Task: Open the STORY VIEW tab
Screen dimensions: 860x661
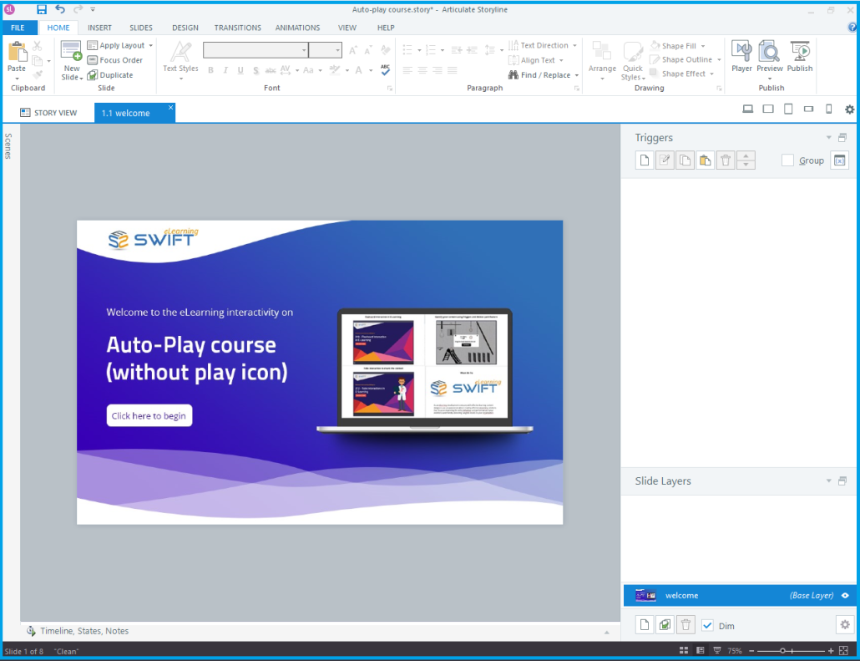Action: point(50,112)
